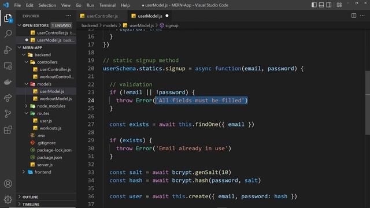Image resolution: width=370 pixels, height=208 pixels.
Task: Open the Extensions view
Action: point(8,129)
